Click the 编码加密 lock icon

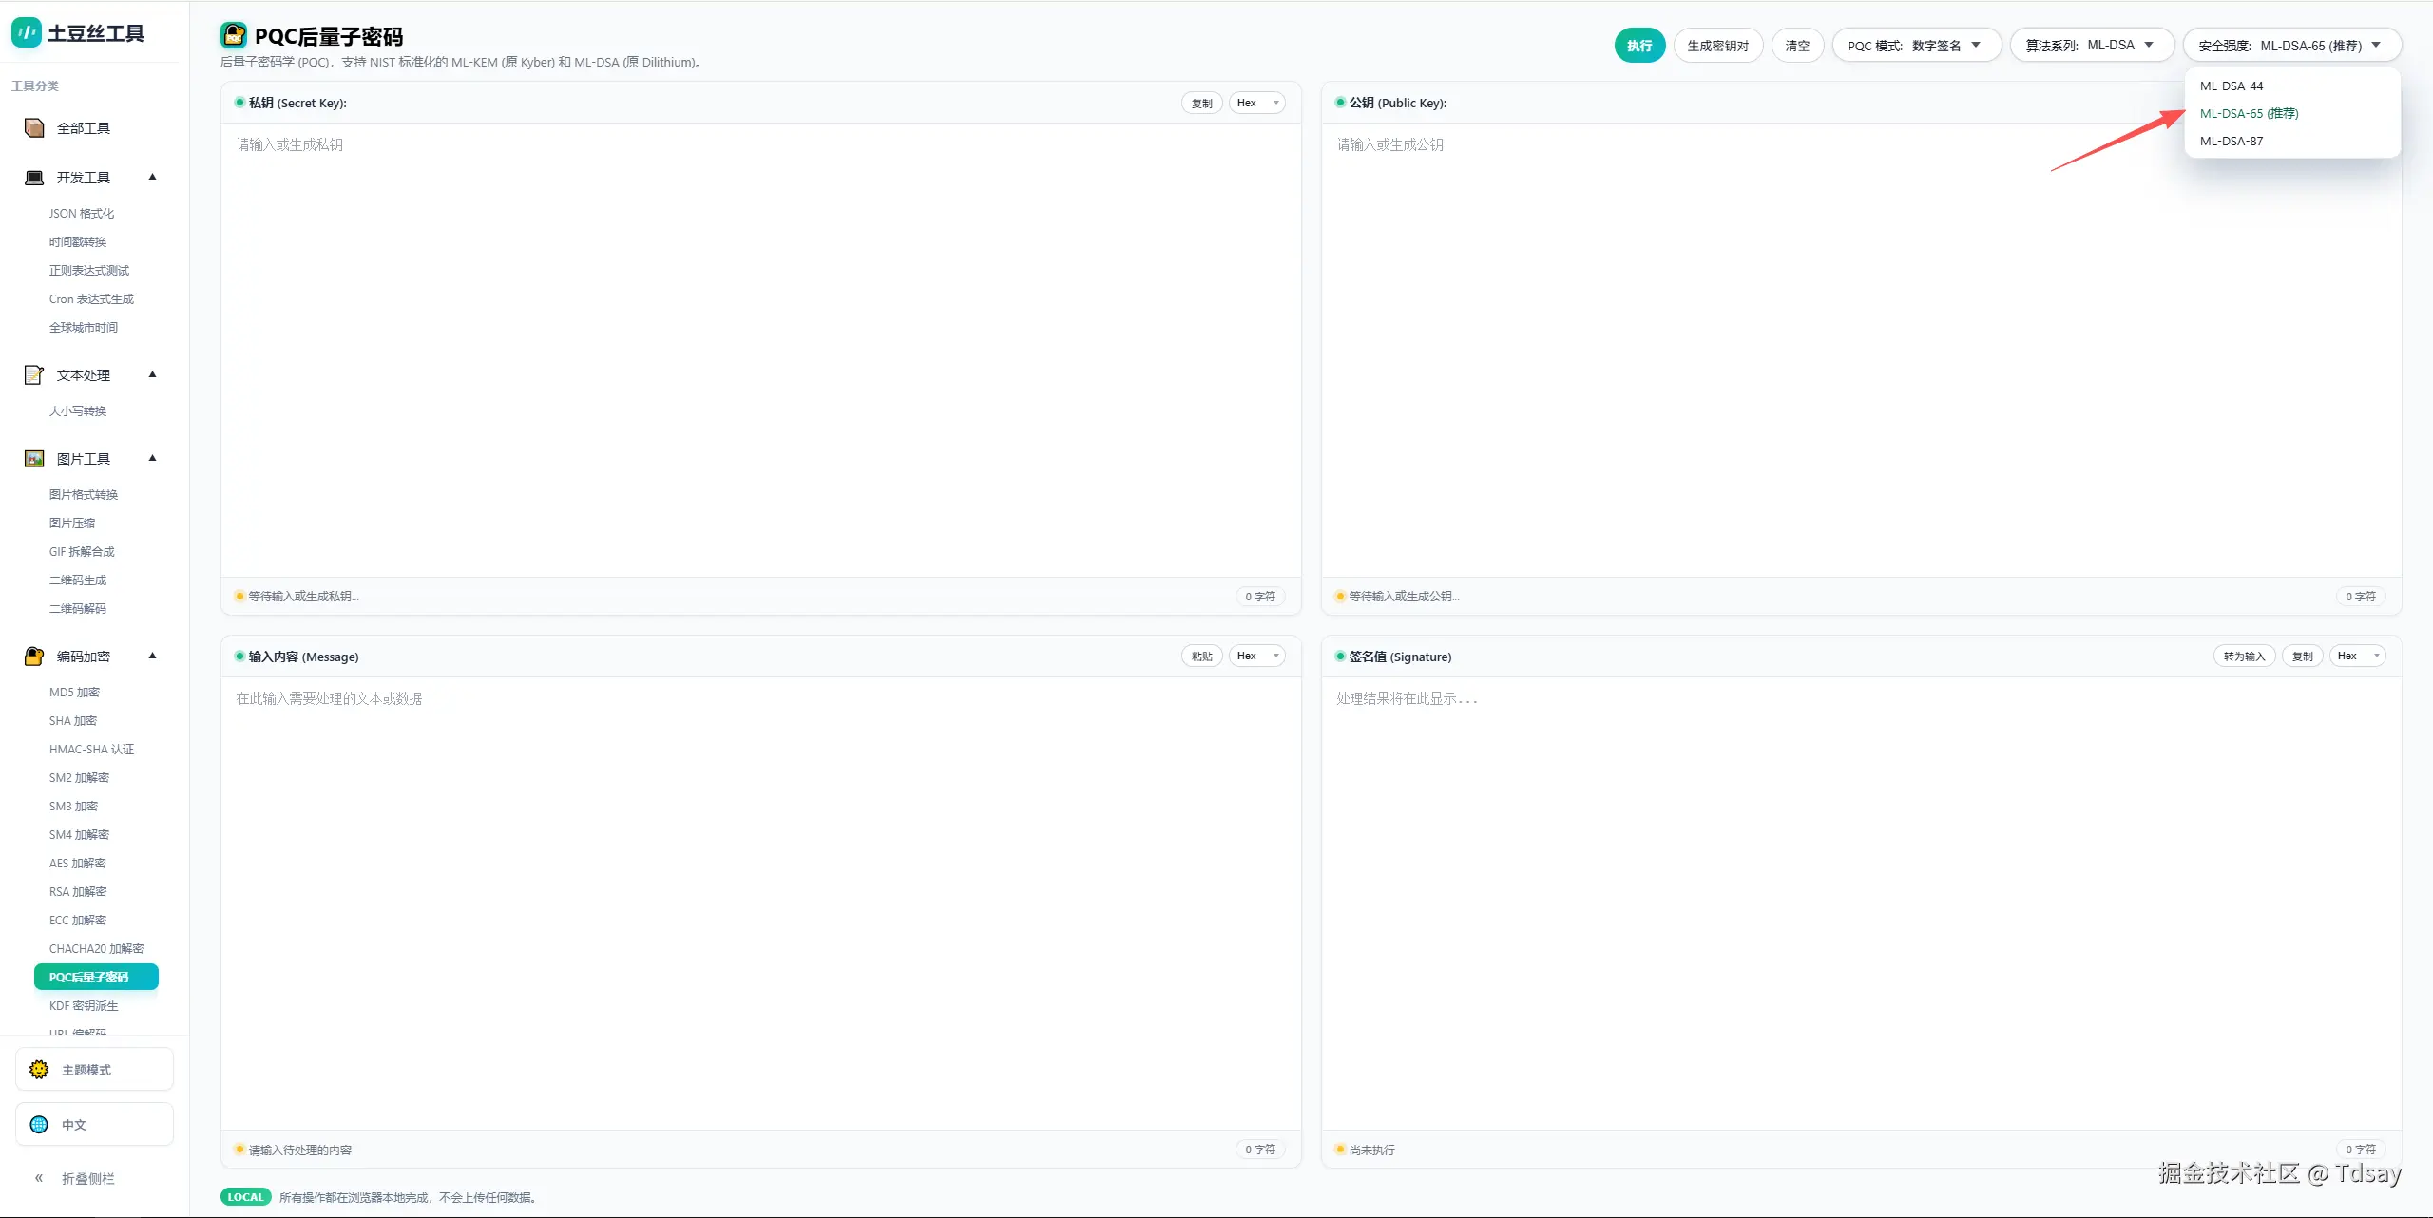[x=34, y=657]
